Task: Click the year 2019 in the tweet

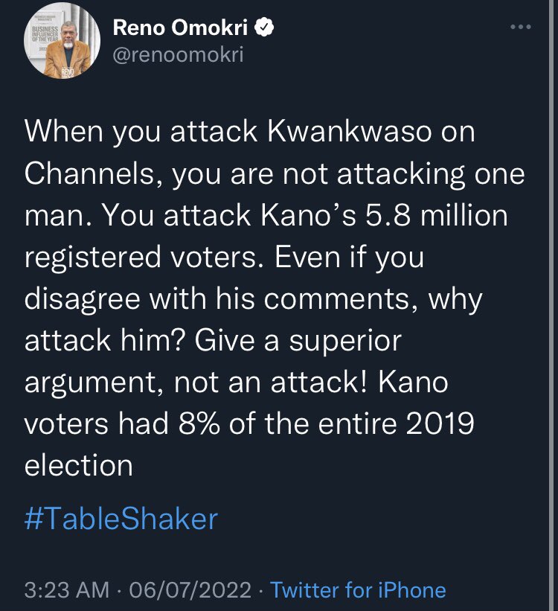Action: tap(440, 424)
